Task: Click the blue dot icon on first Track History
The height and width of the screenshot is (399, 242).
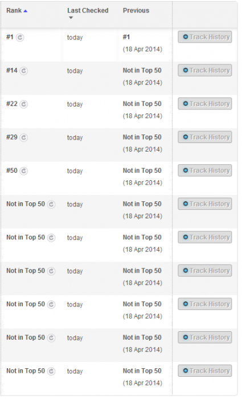Action: (x=186, y=37)
